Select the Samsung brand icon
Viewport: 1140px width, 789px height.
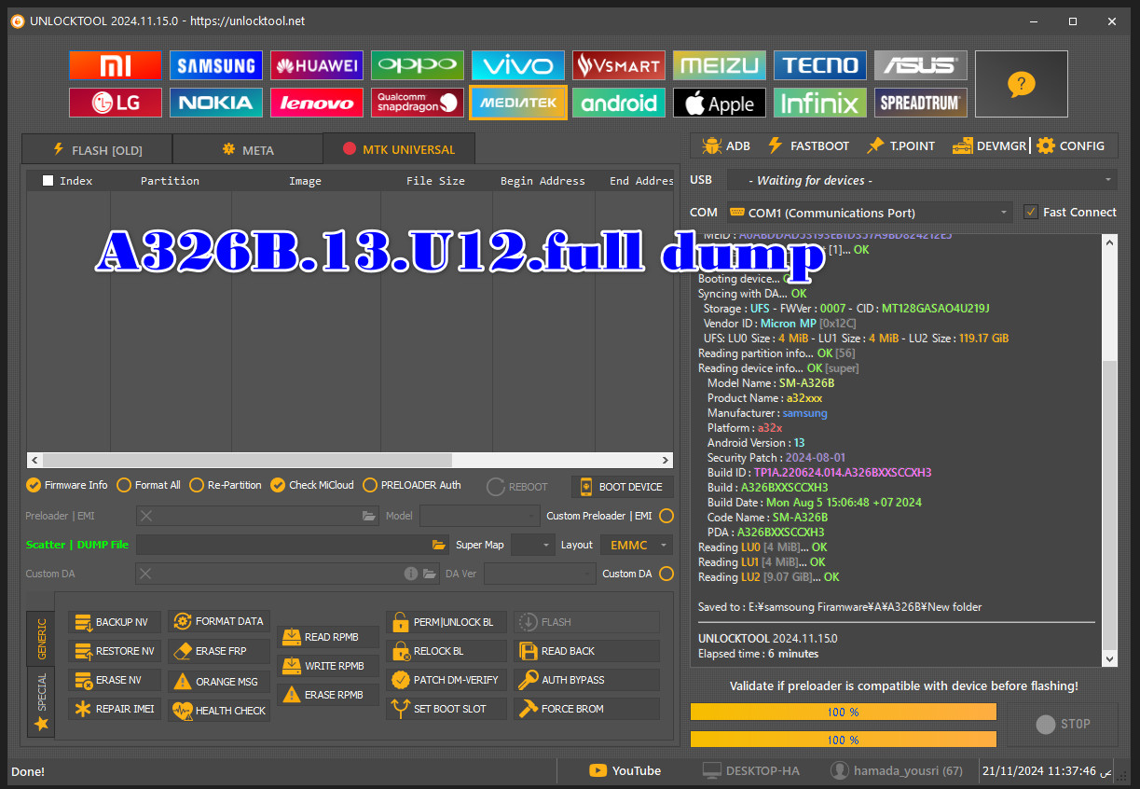click(216, 65)
